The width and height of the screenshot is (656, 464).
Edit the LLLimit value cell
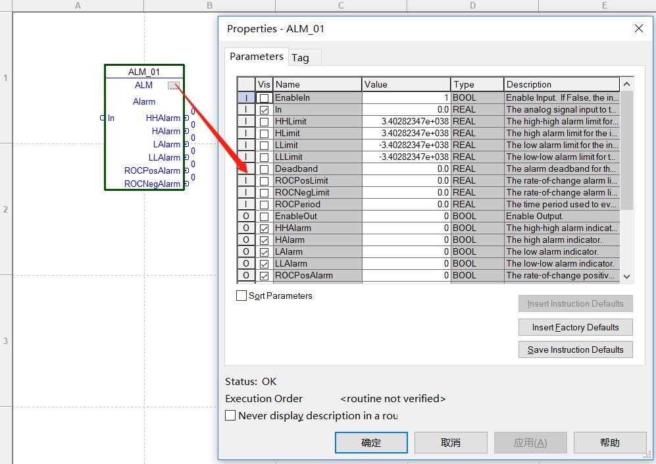[406, 157]
